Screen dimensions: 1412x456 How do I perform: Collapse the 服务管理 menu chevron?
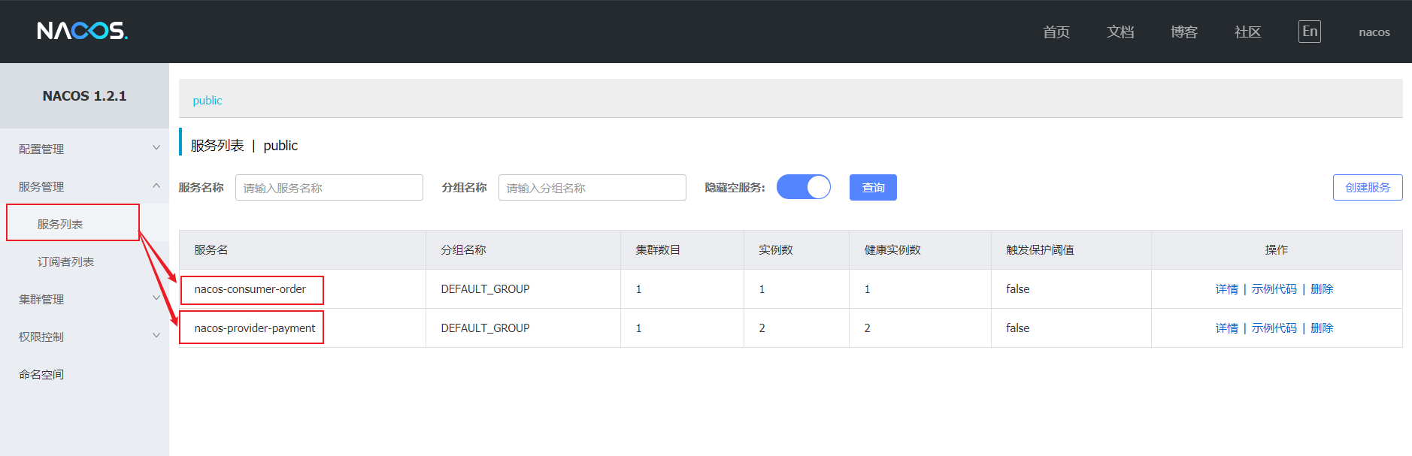pos(156,186)
